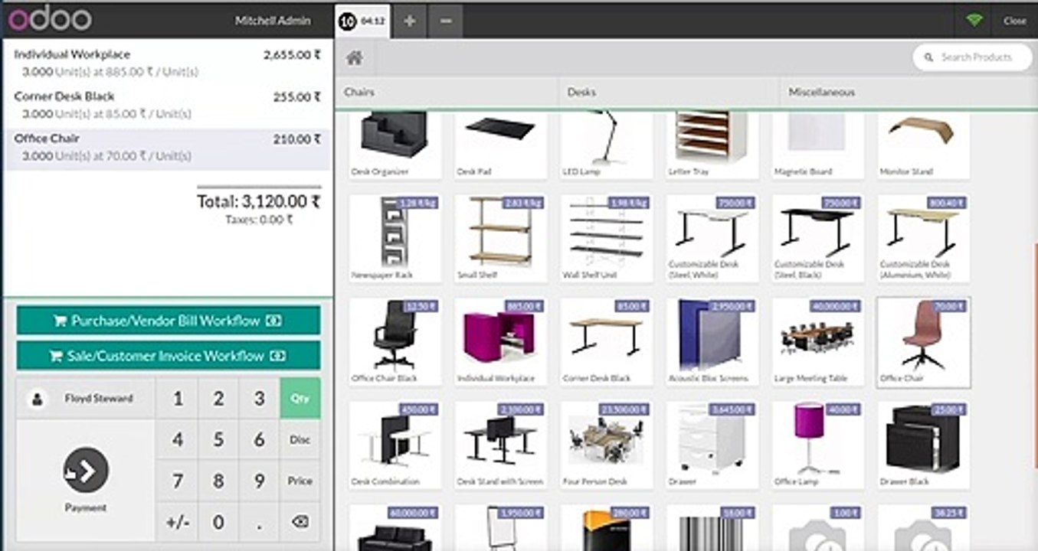Add Individual Workplace product tile
This screenshot has height=551, width=1038.
500,341
